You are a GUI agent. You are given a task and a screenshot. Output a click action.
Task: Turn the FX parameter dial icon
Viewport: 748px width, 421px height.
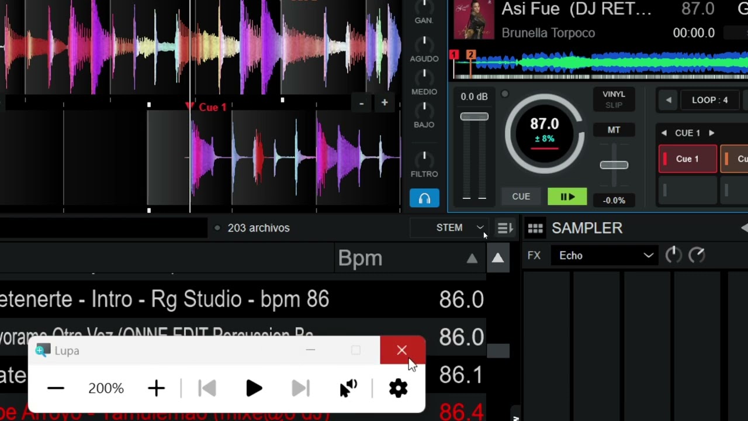697,255
